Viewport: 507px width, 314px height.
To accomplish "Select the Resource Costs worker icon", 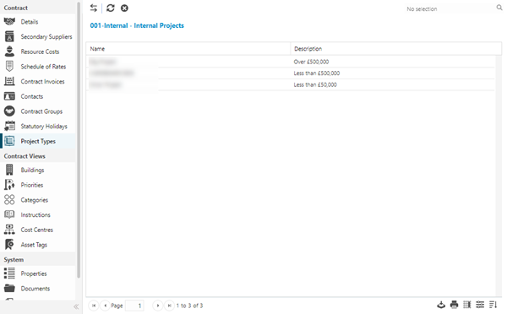I will pos(9,51).
